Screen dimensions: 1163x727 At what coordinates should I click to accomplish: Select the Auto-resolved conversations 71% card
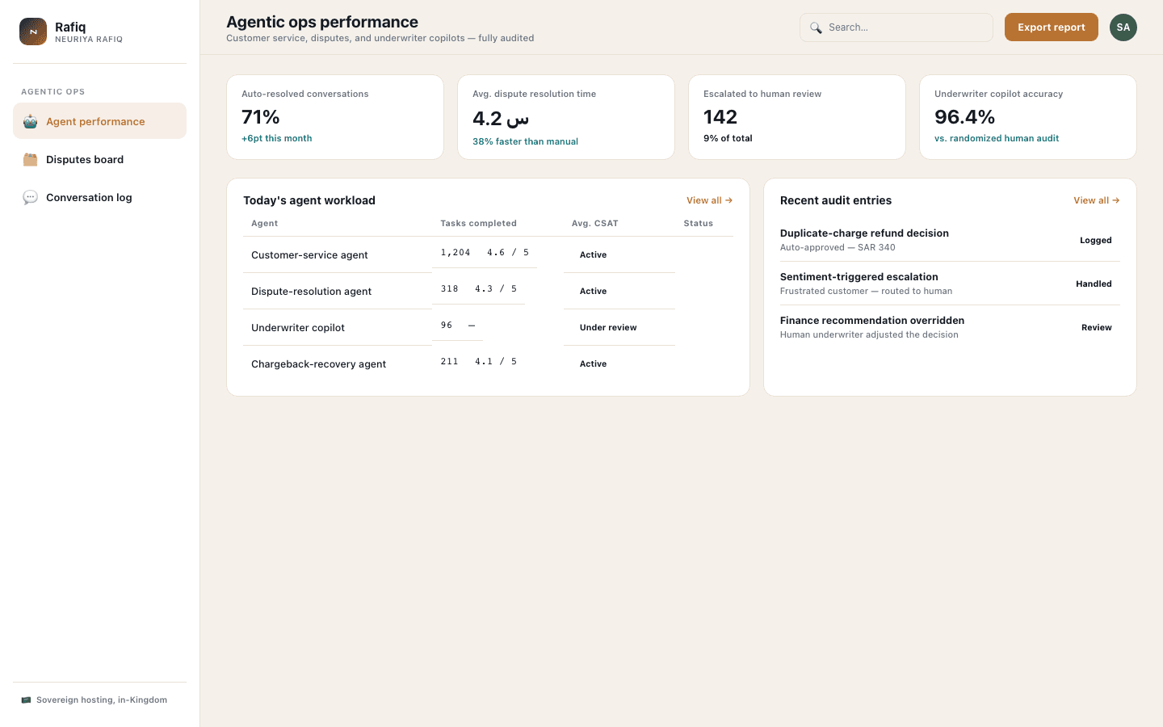[335, 117]
